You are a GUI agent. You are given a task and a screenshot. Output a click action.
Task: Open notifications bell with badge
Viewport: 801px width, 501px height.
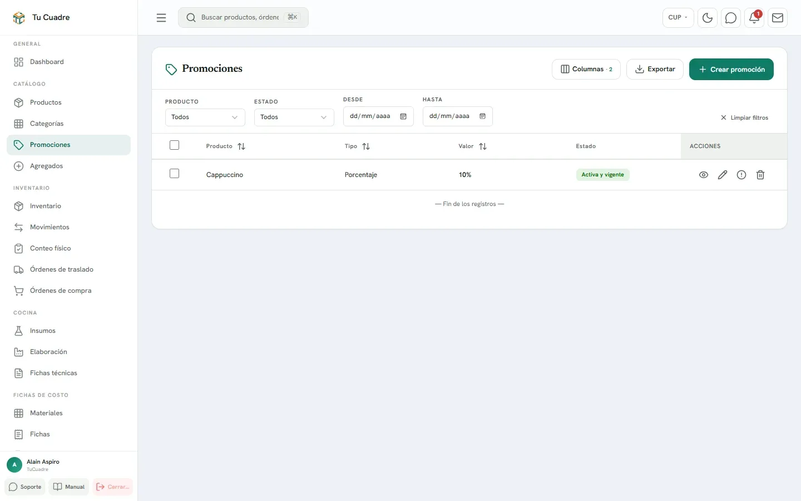(x=754, y=18)
